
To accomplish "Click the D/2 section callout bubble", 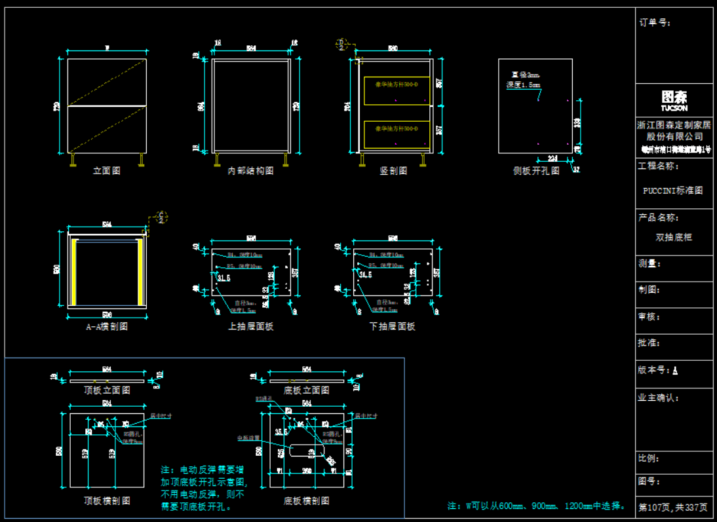I will 341,45.
